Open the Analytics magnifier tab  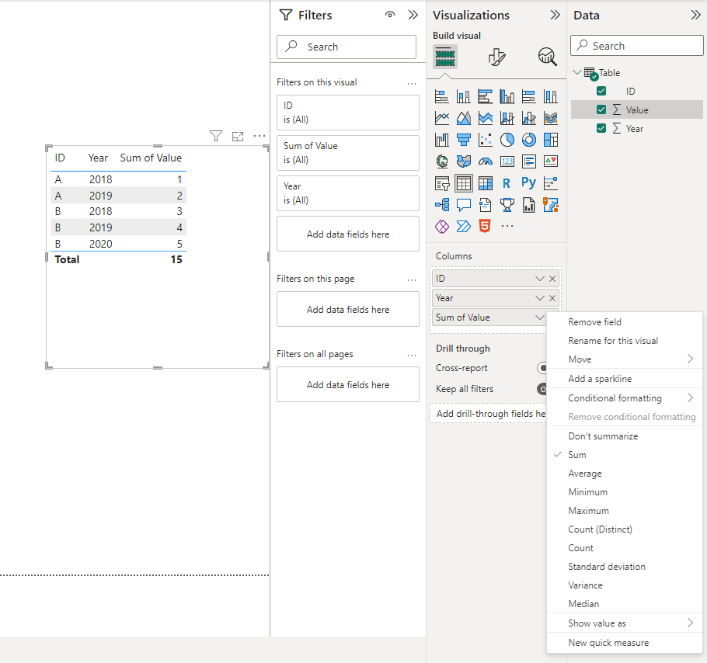coord(548,57)
